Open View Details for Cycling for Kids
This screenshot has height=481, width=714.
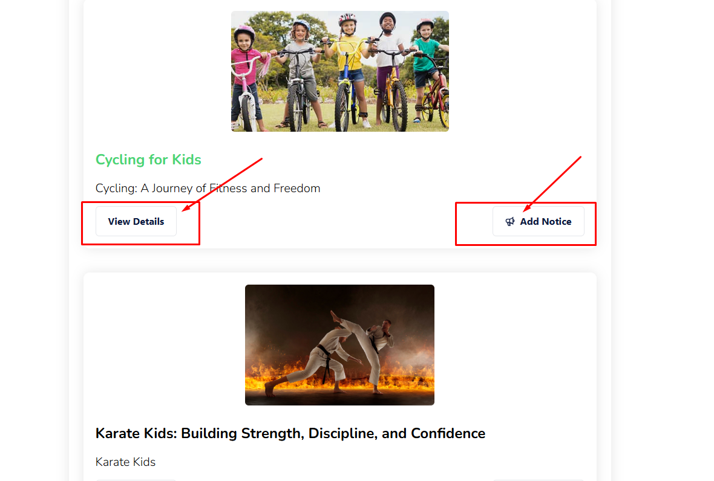[136, 221]
